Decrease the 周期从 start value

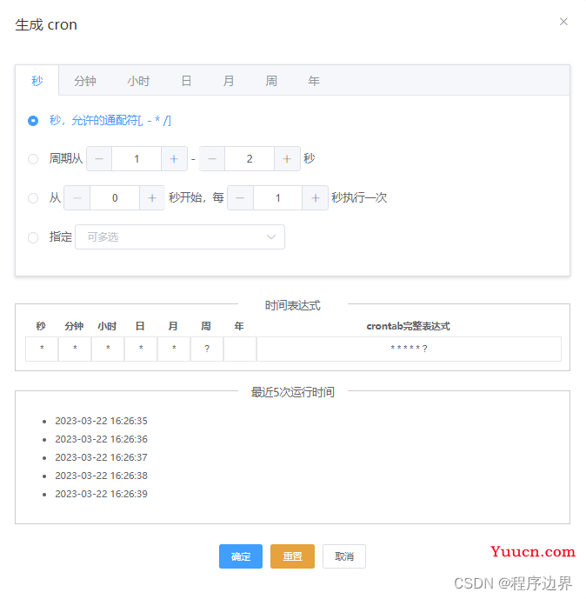(99, 158)
